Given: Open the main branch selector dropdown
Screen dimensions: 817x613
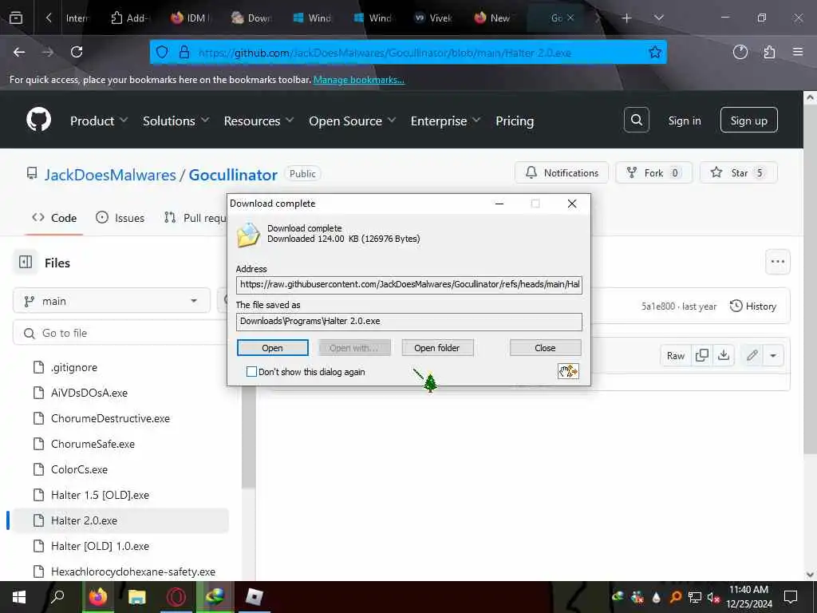Looking at the screenshot, I should coord(112,301).
